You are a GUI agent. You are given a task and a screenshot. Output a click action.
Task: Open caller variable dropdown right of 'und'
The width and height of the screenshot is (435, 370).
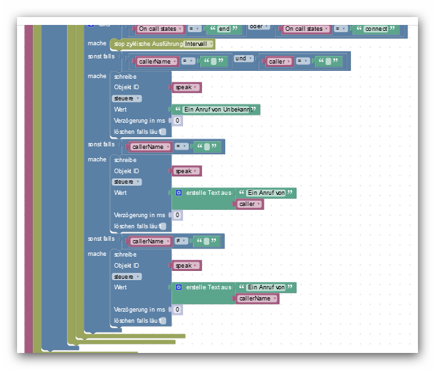coord(279,62)
